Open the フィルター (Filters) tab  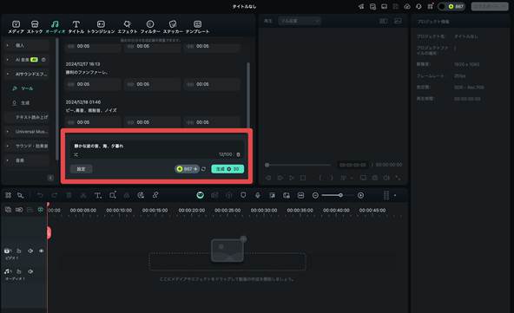point(150,27)
